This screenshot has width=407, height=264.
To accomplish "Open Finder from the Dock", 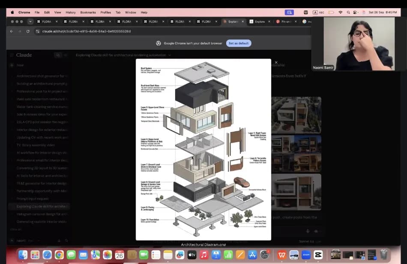I will [23, 255].
